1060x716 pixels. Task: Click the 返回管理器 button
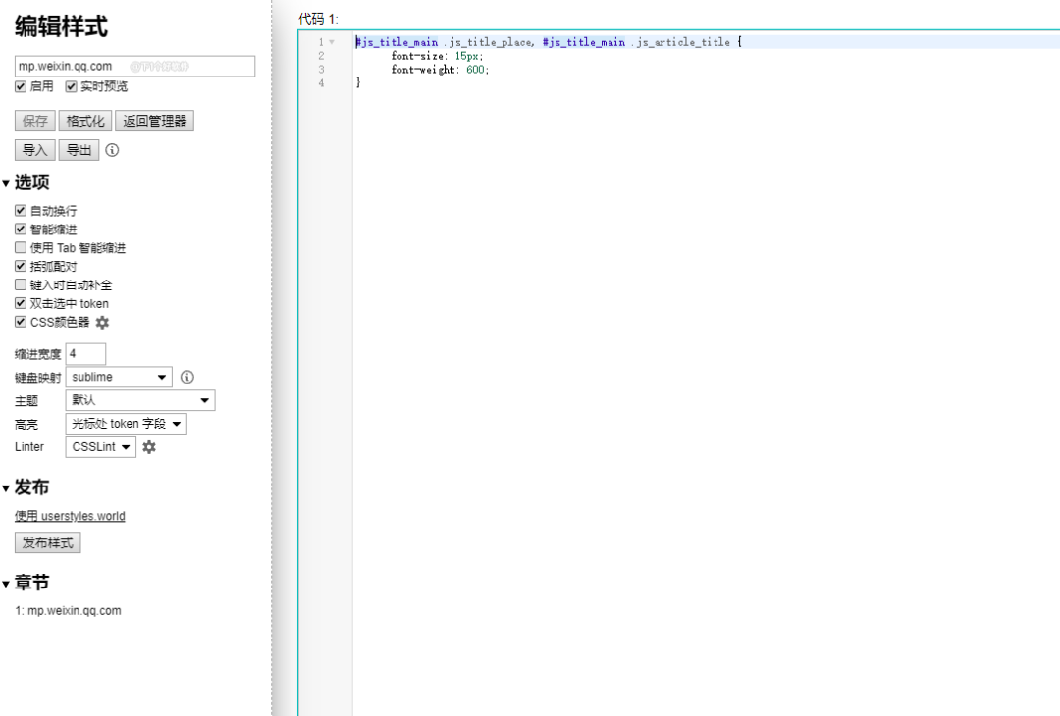click(x=155, y=121)
